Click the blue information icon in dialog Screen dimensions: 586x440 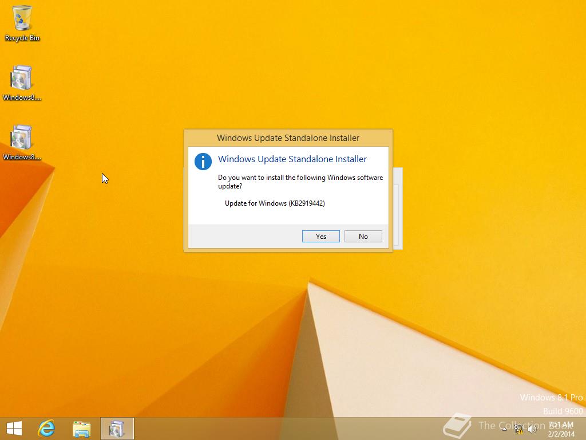click(x=203, y=162)
